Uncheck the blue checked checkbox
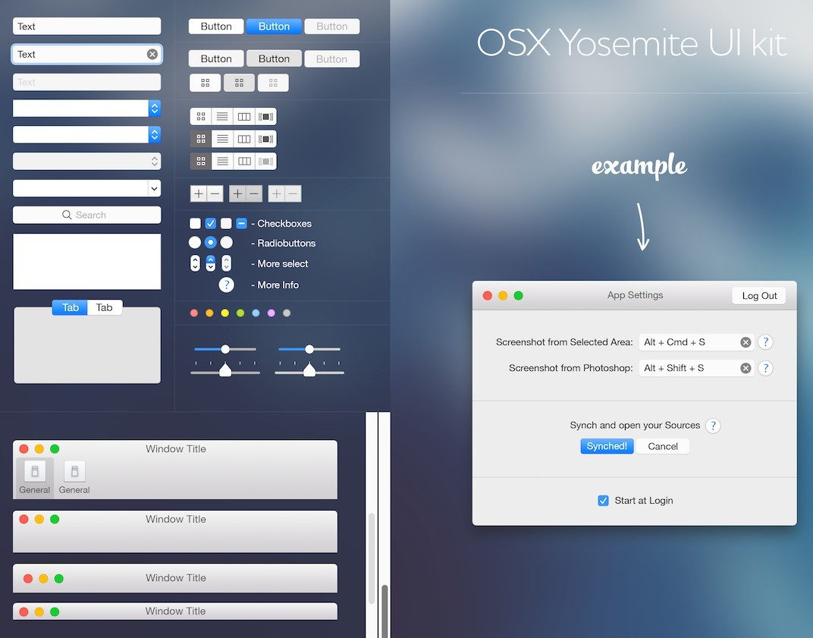813x638 pixels. pyautogui.click(x=211, y=224)
